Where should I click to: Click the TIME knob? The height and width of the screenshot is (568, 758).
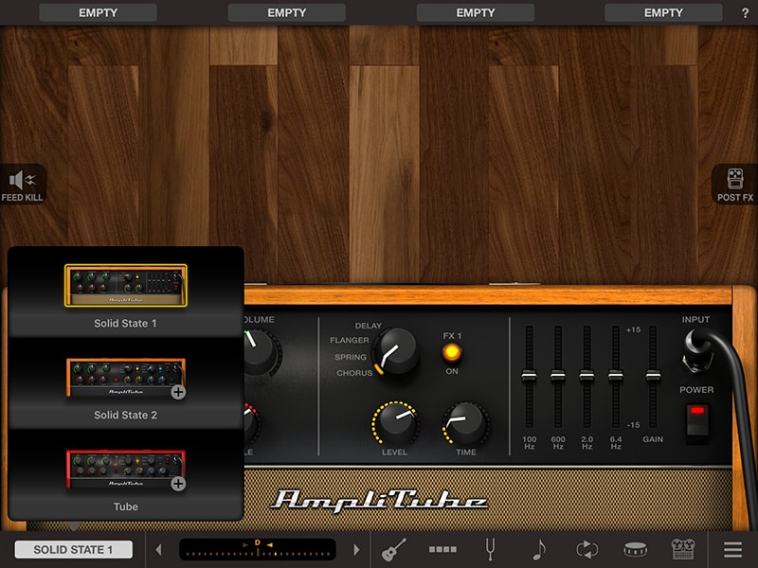click(x=465, y=423)
